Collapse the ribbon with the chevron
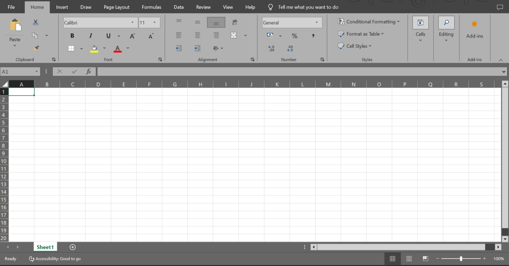Viewport: 509px width, 266px height. (x=501, y=60)
